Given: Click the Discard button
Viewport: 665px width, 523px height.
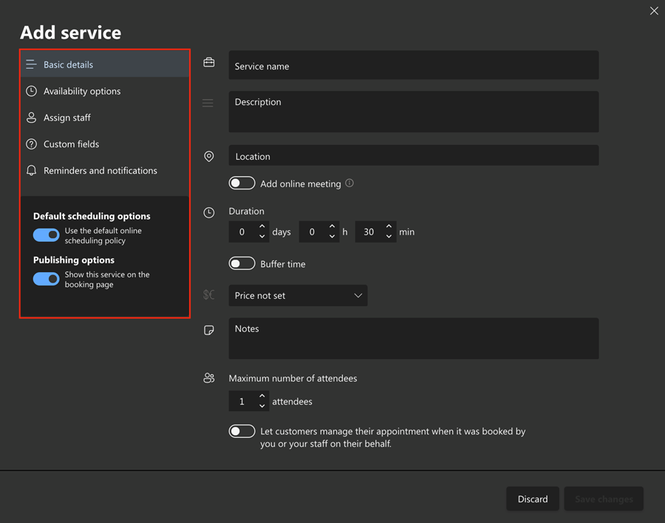Looking at the screenshot, I should tap(533, 499).
